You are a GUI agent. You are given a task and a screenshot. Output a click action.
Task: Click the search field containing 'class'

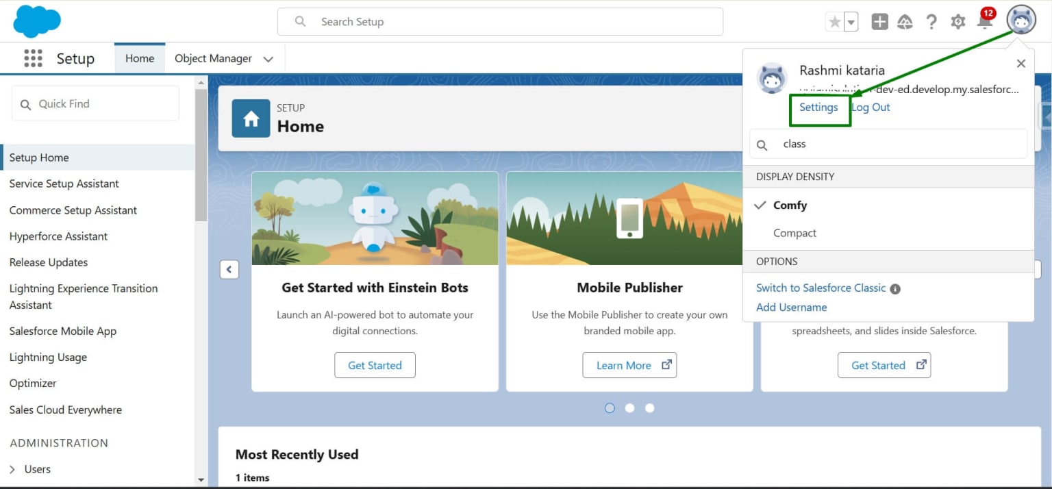888,144
